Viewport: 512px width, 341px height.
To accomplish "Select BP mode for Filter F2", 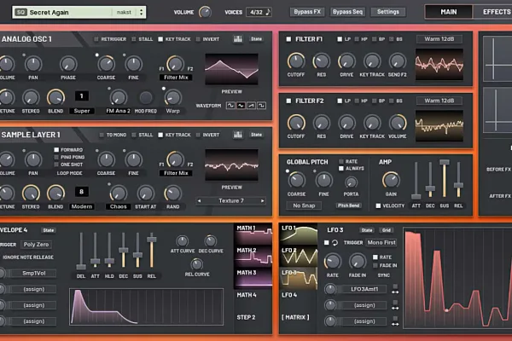I will tap(375, 101).
